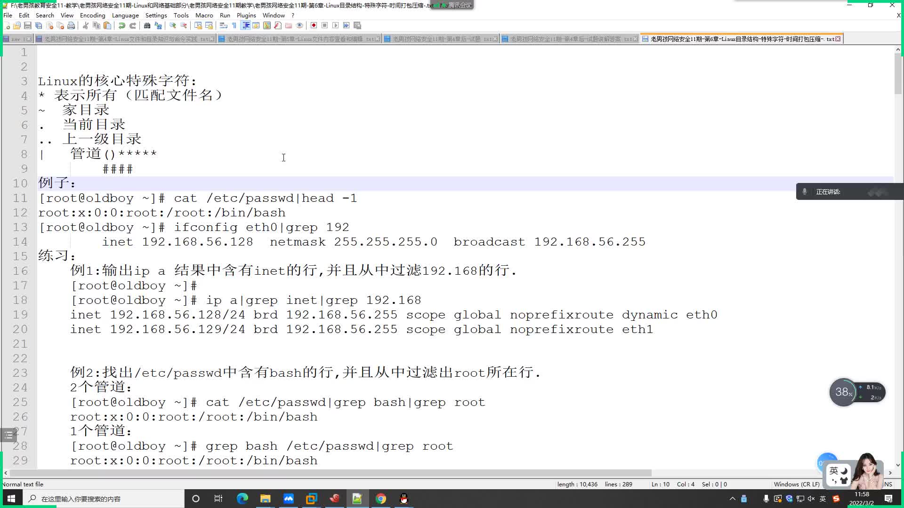Click the Window menu item
This screenshot has height=508, width=904.
(x=274, y=15)
